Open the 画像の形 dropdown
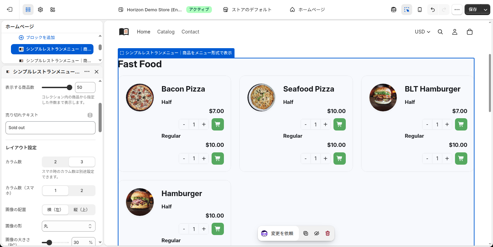This screenshot has width=493, height=247. click(x=68, y=226)
